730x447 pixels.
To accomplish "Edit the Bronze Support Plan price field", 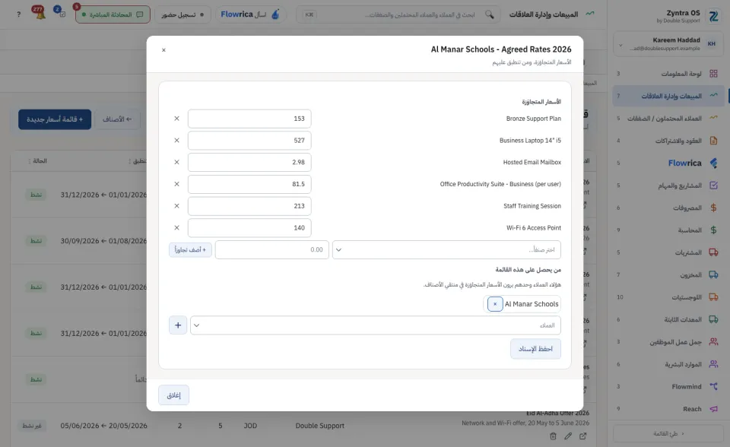I will (249, 119).
